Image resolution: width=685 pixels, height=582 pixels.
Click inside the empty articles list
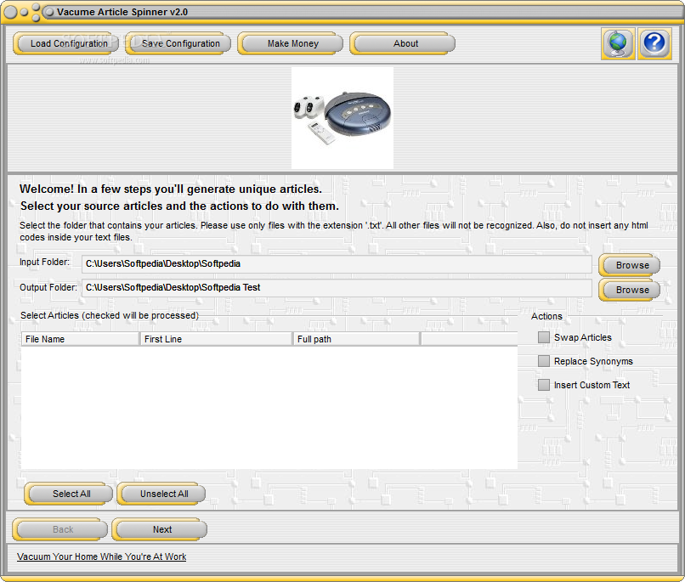coord(269,408)
